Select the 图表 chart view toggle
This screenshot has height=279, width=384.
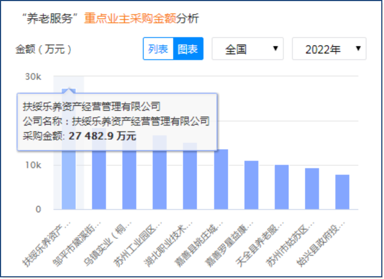(x=188, y=49)
